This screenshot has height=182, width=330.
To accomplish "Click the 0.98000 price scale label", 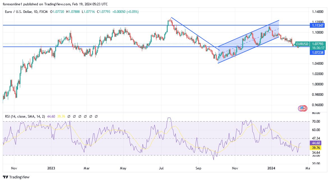I will [318, 95].
